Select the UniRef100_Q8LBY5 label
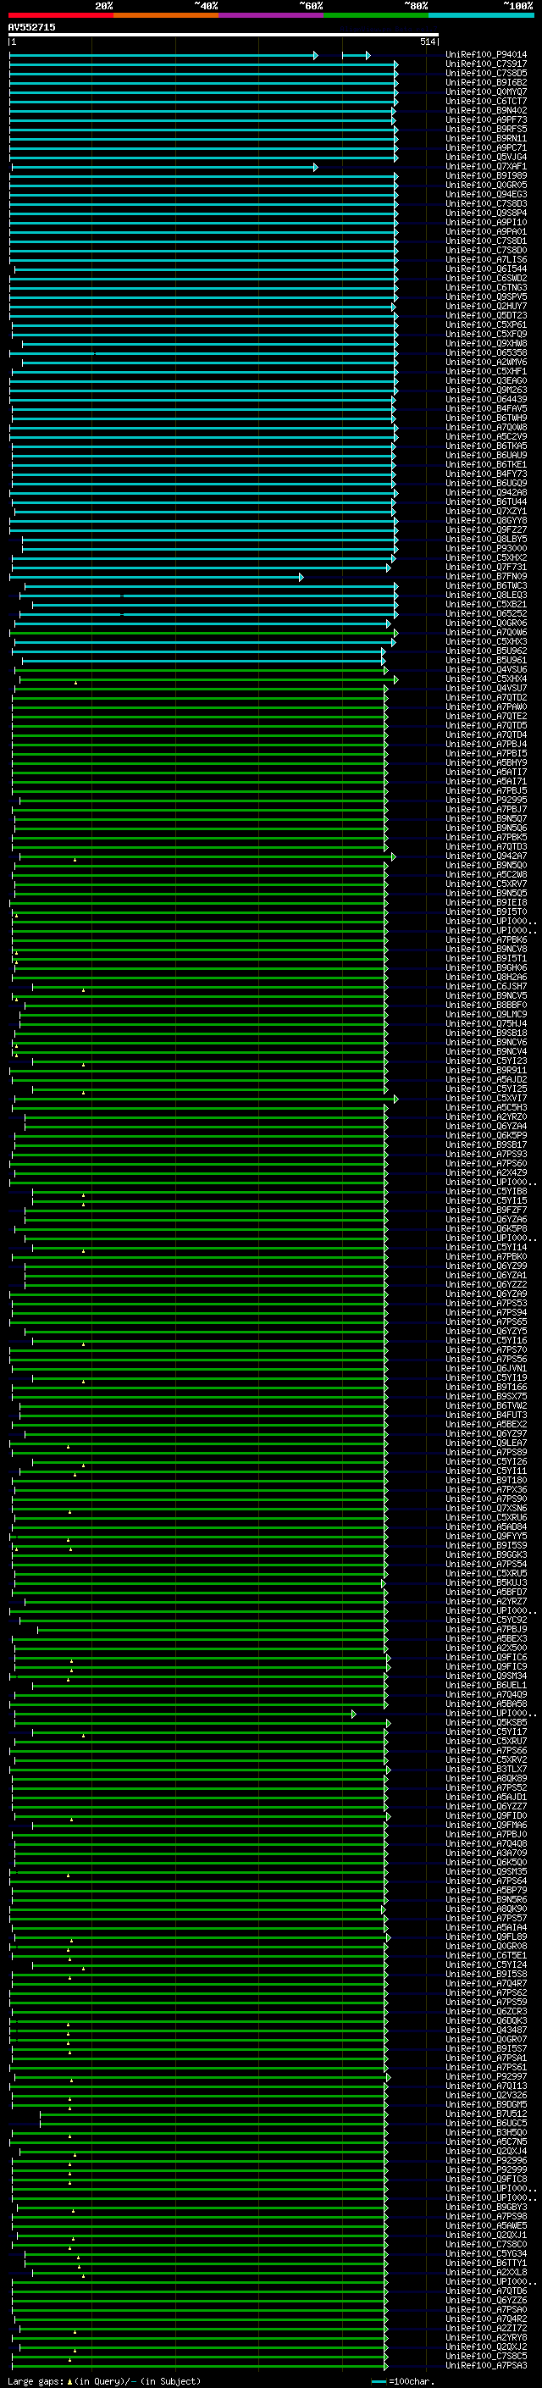Screen dimensions: 542x2388 click(486, 540)
